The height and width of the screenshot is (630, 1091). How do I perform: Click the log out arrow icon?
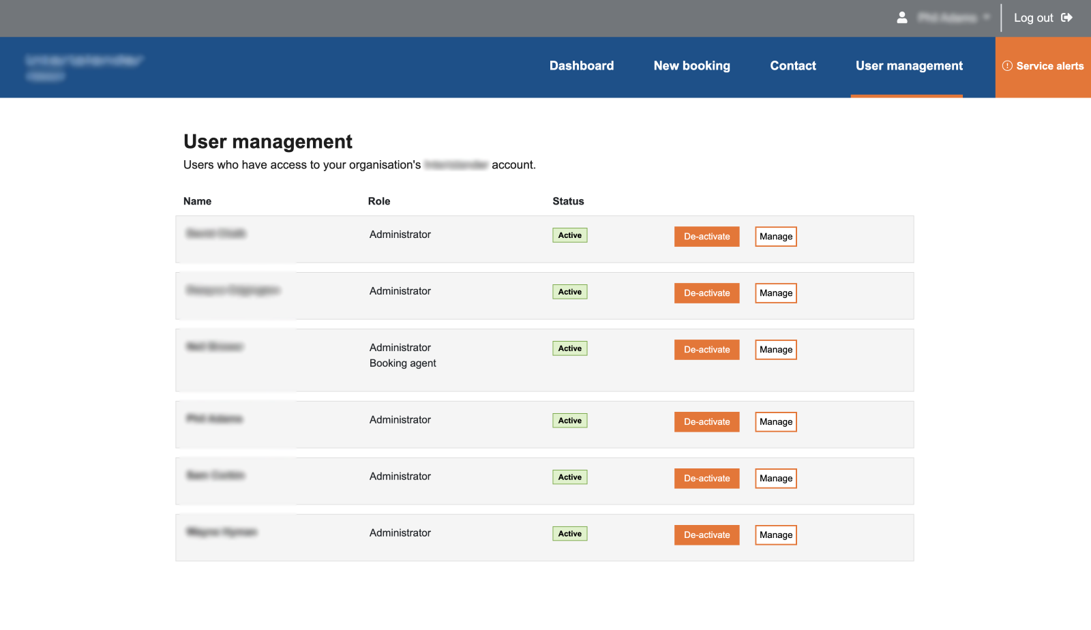[x=1066, y=18]
